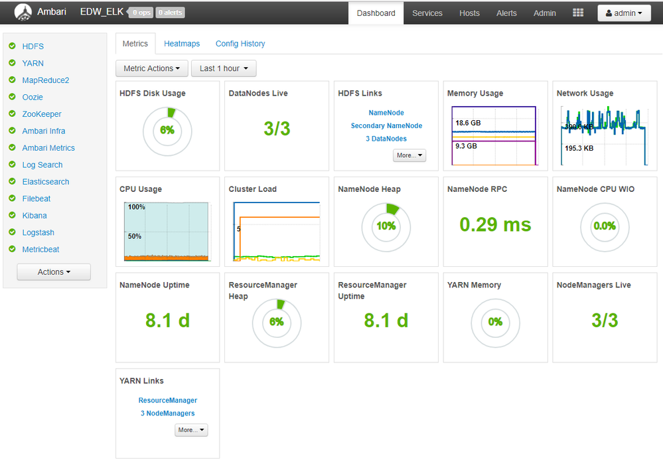
Task: Click the NameNode Heap donut gauge
Action: click(386, 226)
